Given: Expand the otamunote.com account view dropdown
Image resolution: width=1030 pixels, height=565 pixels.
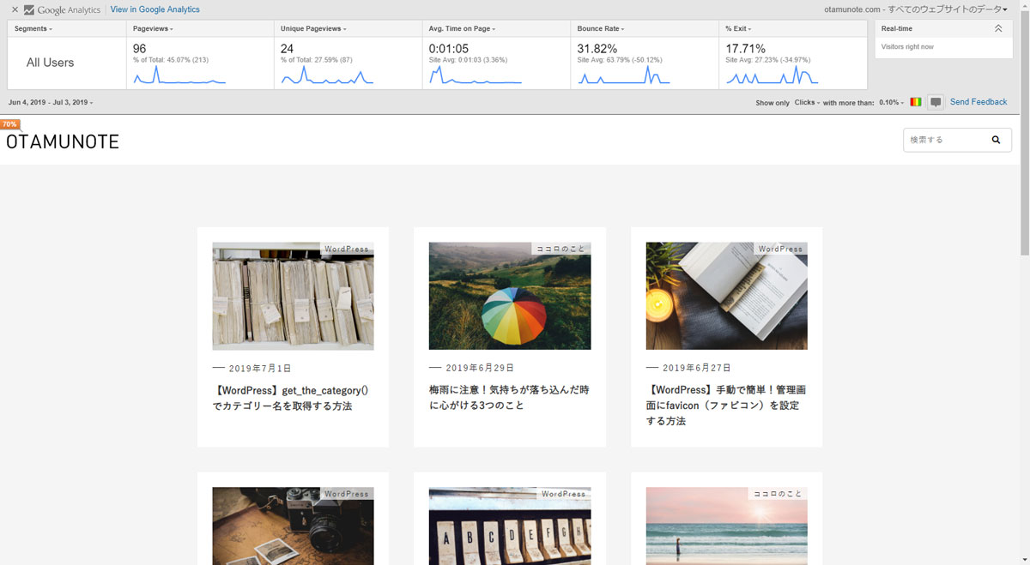Looking at the screenshot, I should pos(914,9).
